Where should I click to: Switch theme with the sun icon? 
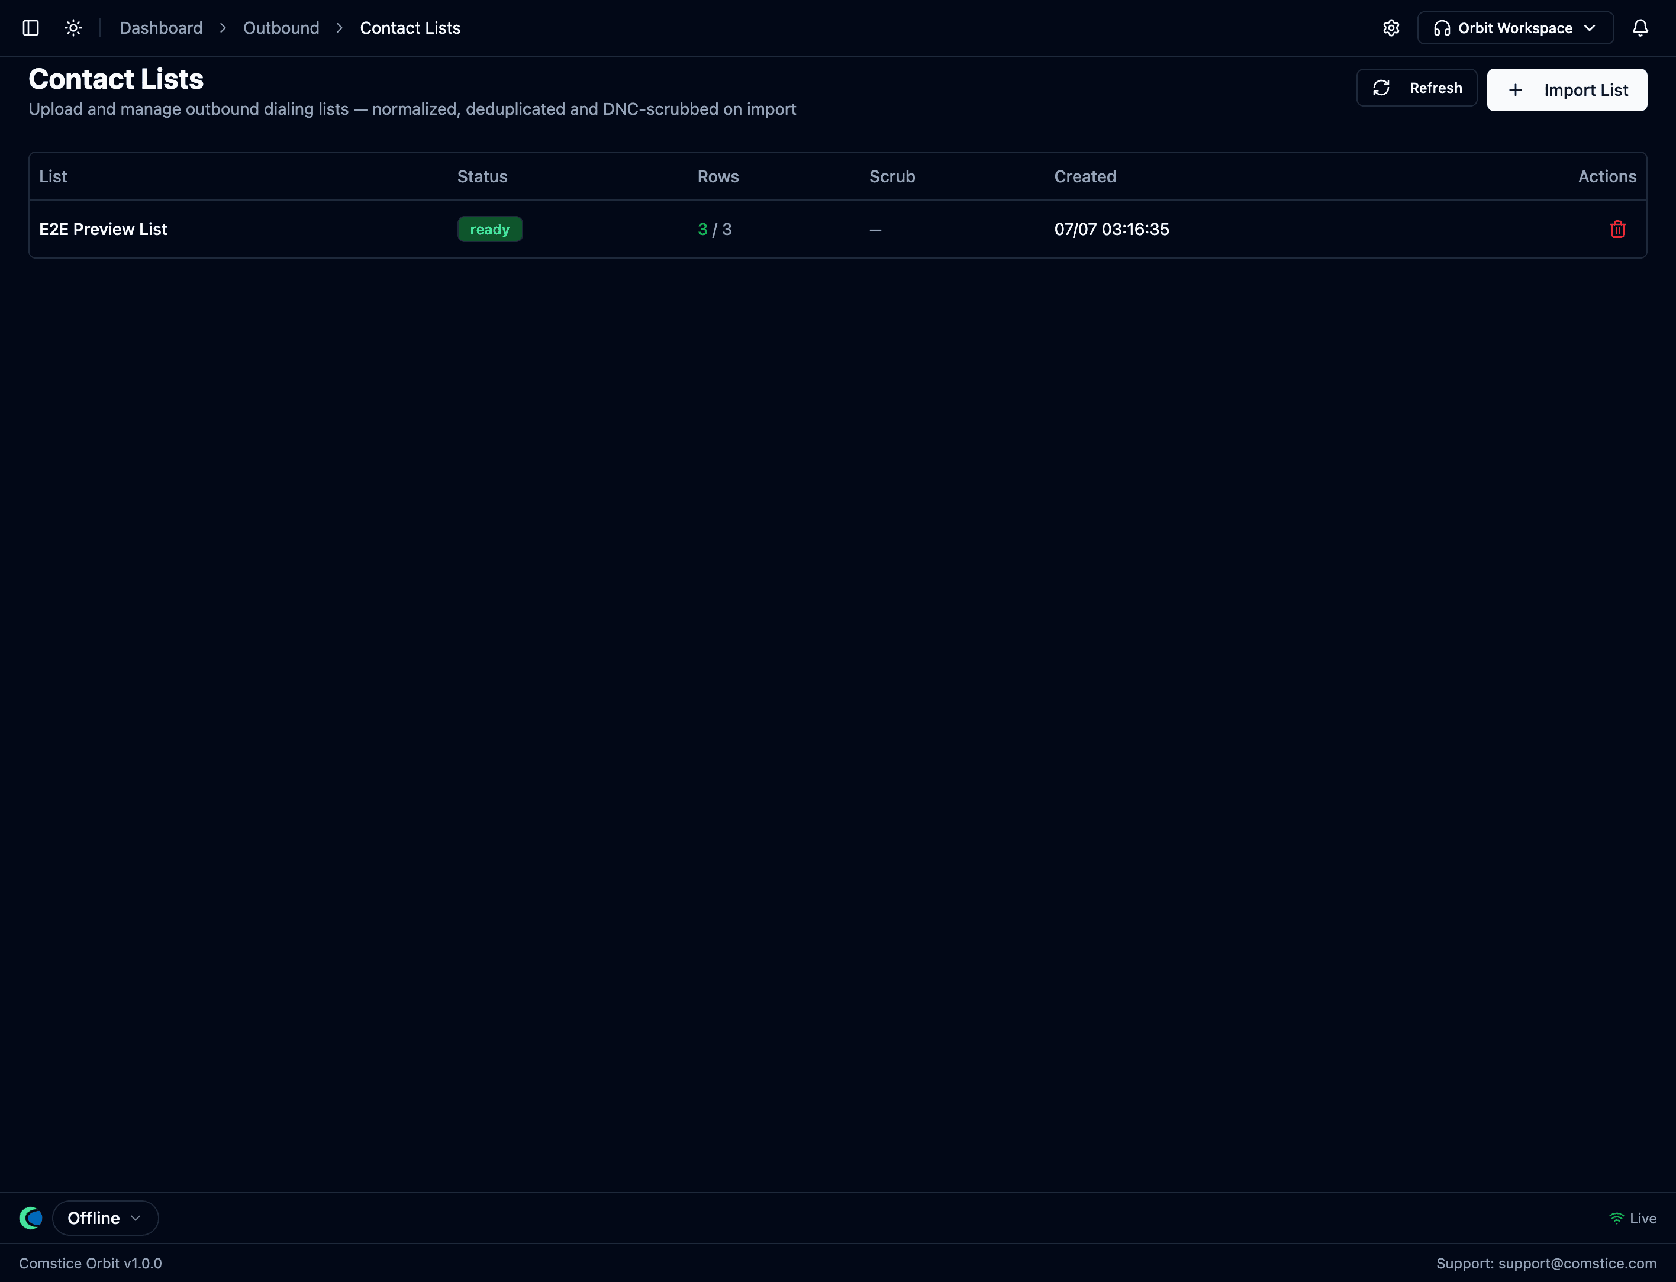click(73, 28)
